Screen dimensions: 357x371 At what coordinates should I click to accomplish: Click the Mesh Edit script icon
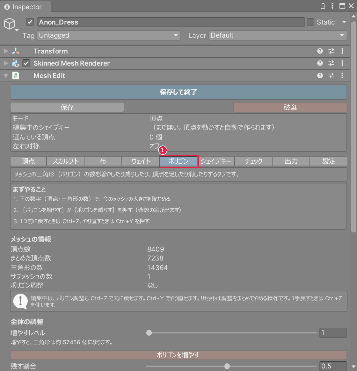pos(16,76)
